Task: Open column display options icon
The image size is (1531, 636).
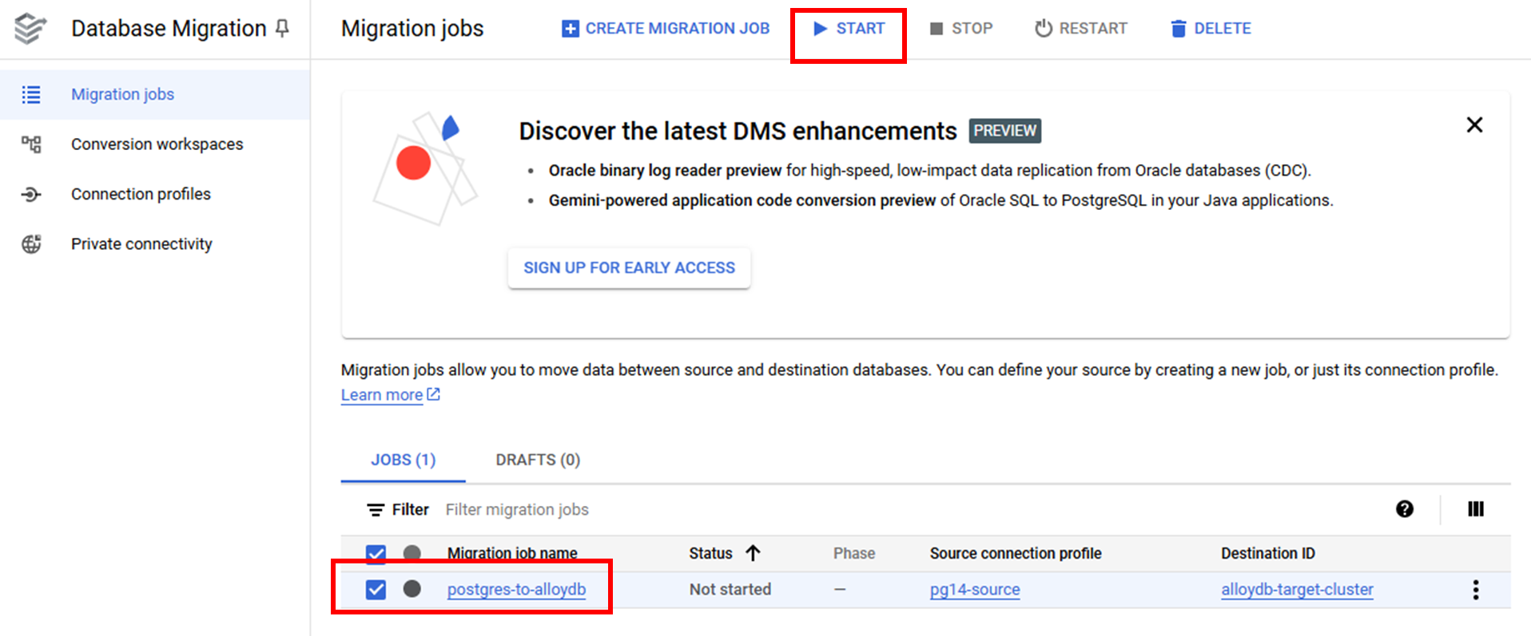Action: tap(1476, 509)
